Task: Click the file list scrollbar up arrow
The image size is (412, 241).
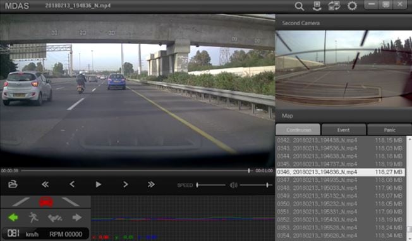Action: point(409,139)
